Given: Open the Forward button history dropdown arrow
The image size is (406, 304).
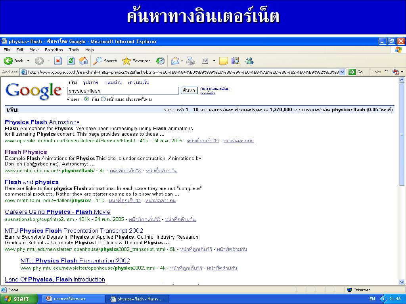Looking at the screenshot, I should (48, 61).
